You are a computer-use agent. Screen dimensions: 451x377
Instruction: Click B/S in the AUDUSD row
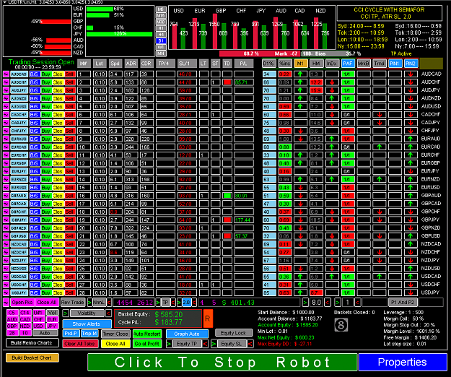pyautogui.click(x=34, y=106)
